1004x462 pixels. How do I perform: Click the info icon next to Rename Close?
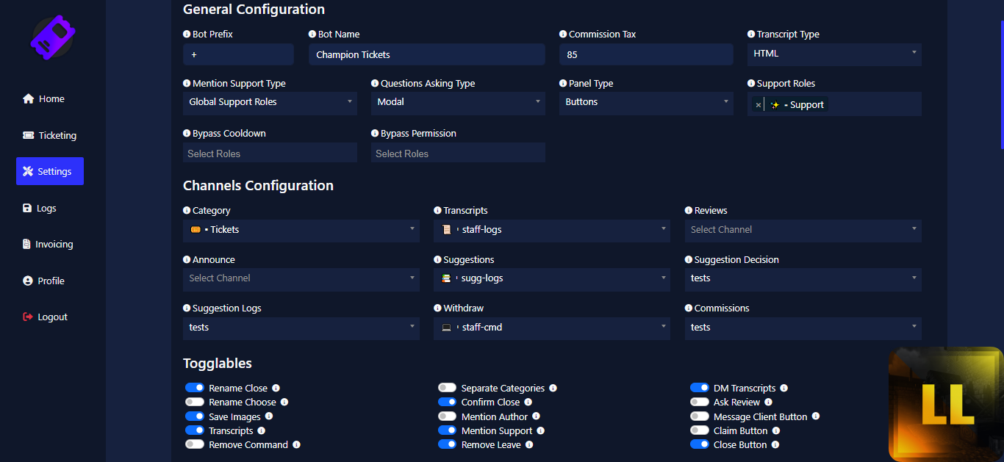[x=276, y=388]
